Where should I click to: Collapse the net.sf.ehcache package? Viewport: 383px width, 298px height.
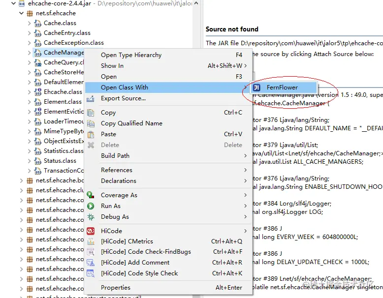pos(21,13)
